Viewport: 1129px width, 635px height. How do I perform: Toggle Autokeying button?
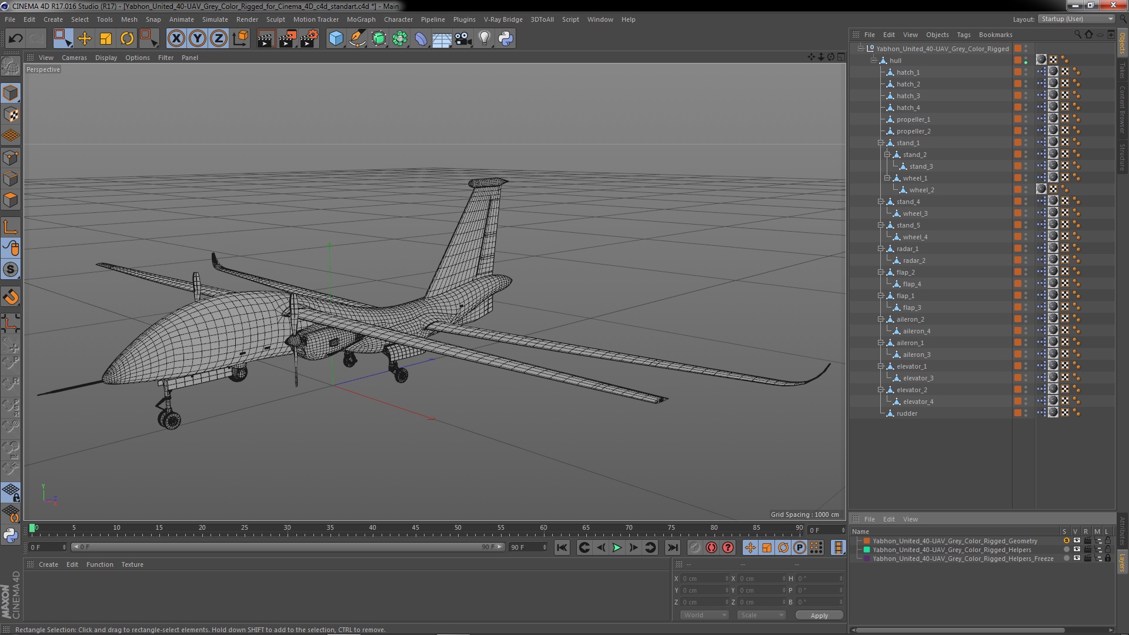click(x=712, y=547)
